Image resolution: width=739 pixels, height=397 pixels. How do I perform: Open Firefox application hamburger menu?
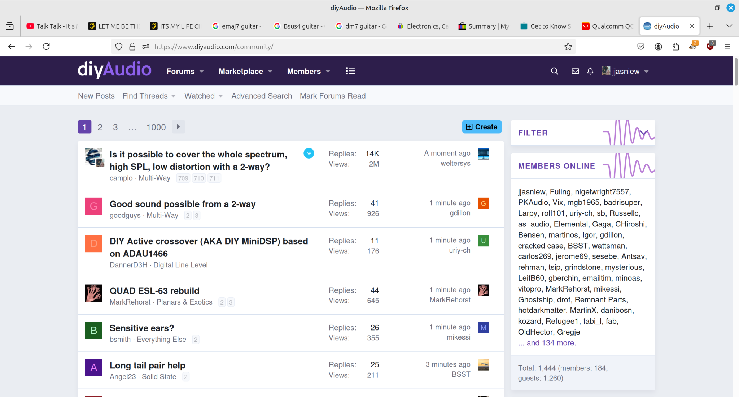pos(727,47)
